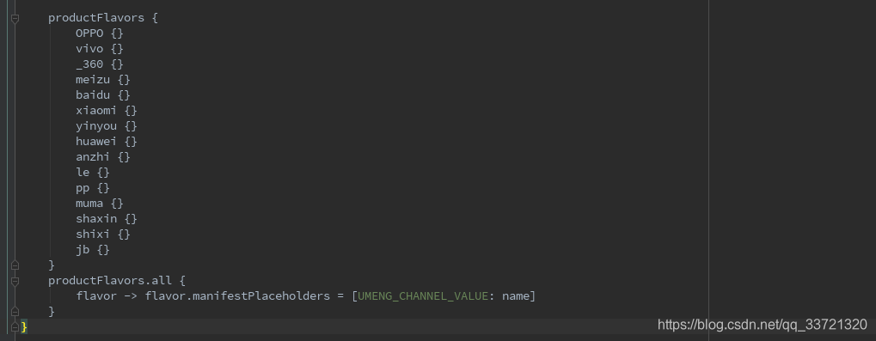The height and width of the screenshot is (341, 876).
Task: Click the xiaomi flavor entry
Action: click(x=106, y=111)
